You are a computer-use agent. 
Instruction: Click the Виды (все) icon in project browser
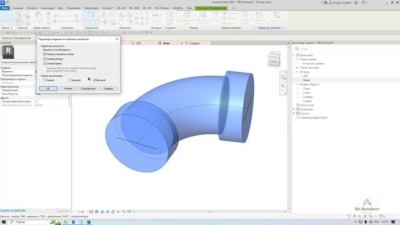pyautogui.click(x=297, y=55)
